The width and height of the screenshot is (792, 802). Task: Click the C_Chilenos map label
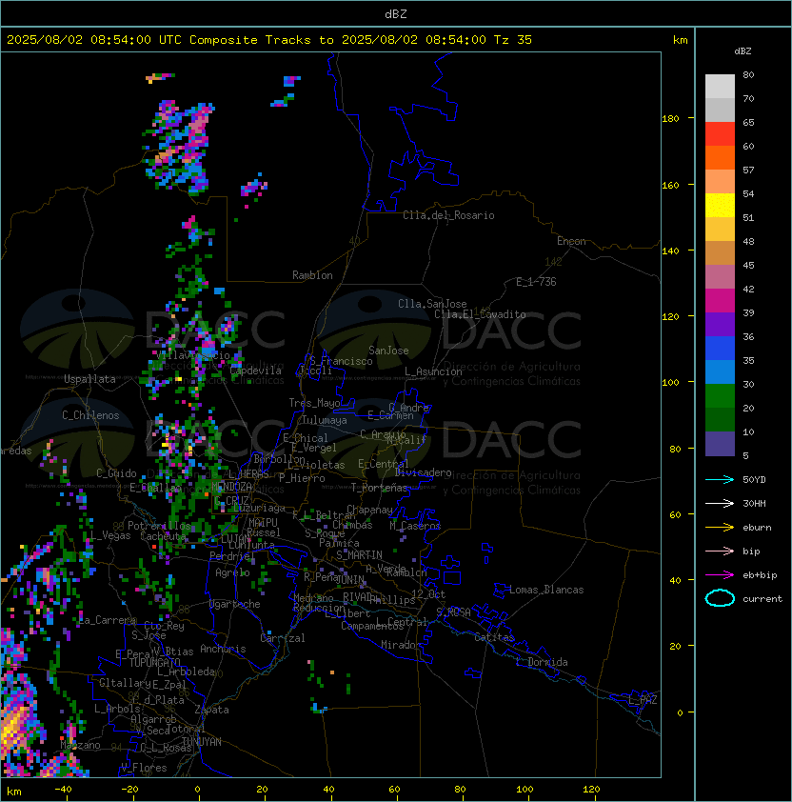(90, 415)
